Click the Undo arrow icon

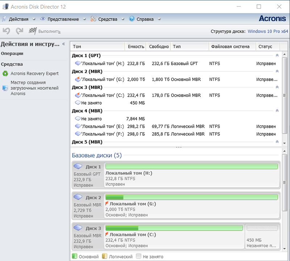tap(7, 31)
